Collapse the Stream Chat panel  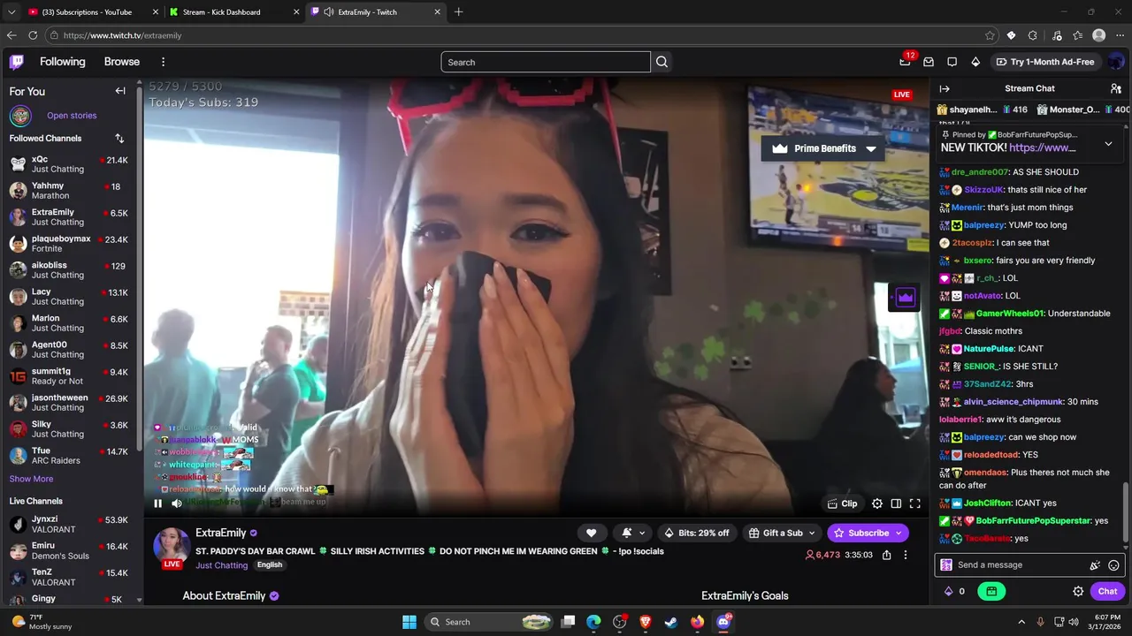pos(945,88)
